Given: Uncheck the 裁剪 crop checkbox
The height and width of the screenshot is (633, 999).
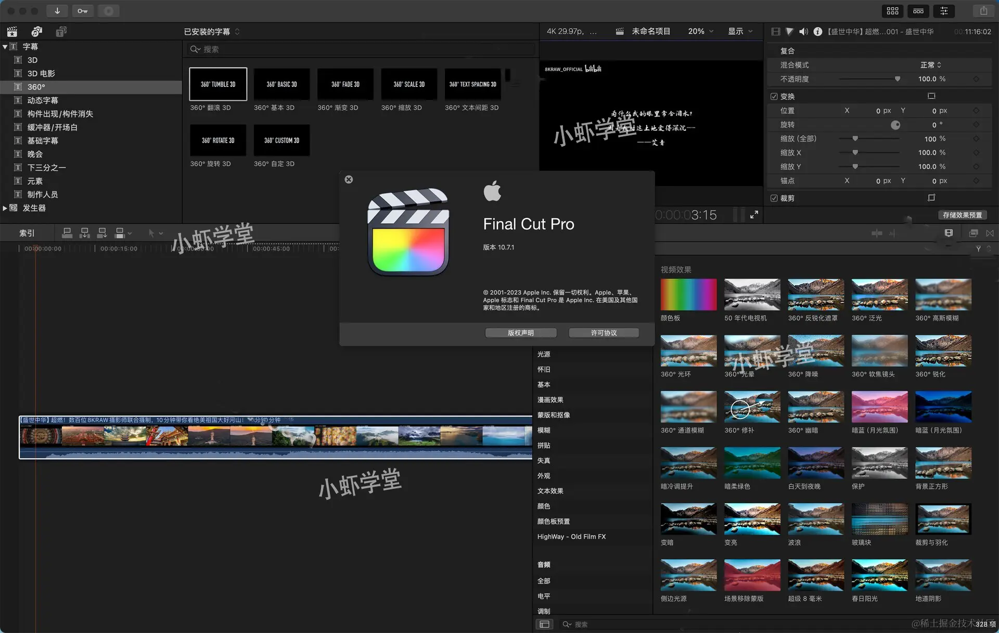Looking at the screenshot, I should click(774, 198).
